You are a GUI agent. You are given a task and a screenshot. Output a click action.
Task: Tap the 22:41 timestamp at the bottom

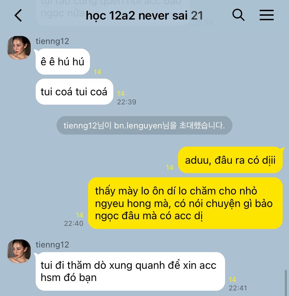click(x=238, y=288)
